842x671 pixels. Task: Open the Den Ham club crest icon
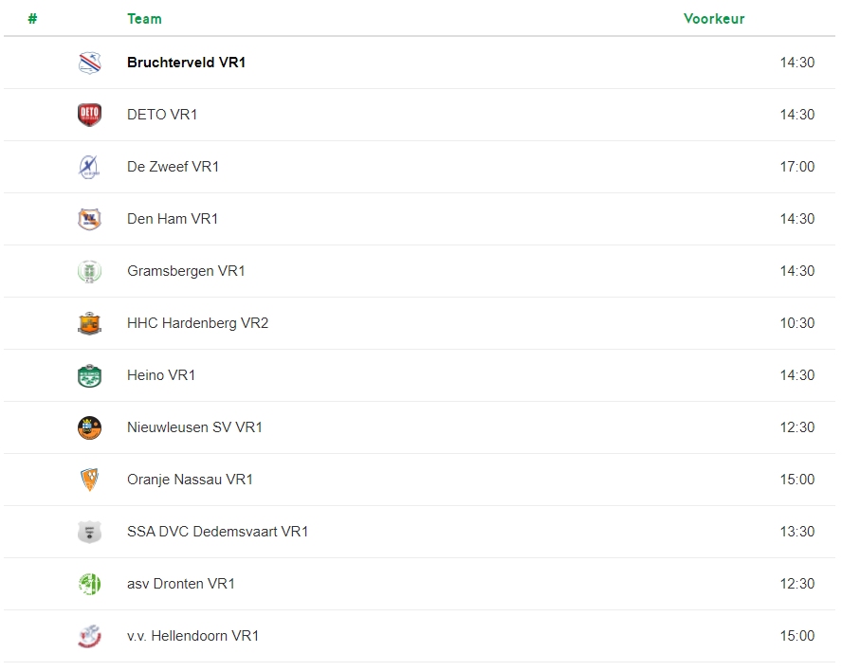89,219
